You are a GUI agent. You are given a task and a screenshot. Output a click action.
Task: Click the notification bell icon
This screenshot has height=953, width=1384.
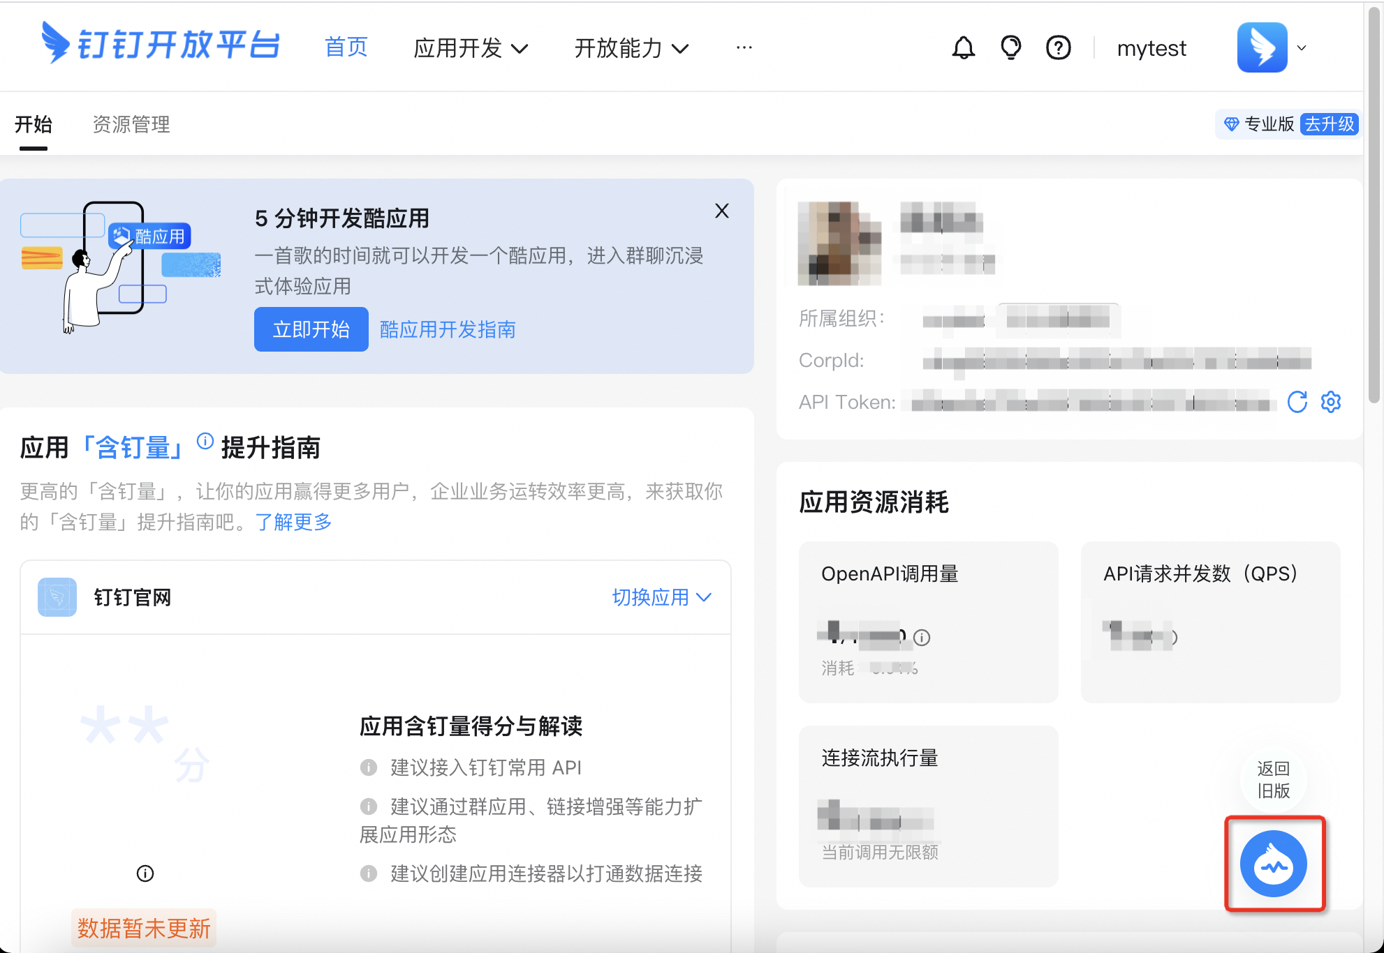point(963,48)
